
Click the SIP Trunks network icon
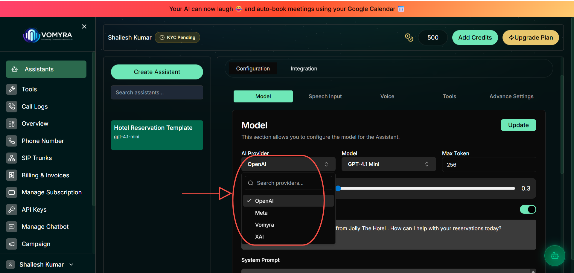click(12, 158)
